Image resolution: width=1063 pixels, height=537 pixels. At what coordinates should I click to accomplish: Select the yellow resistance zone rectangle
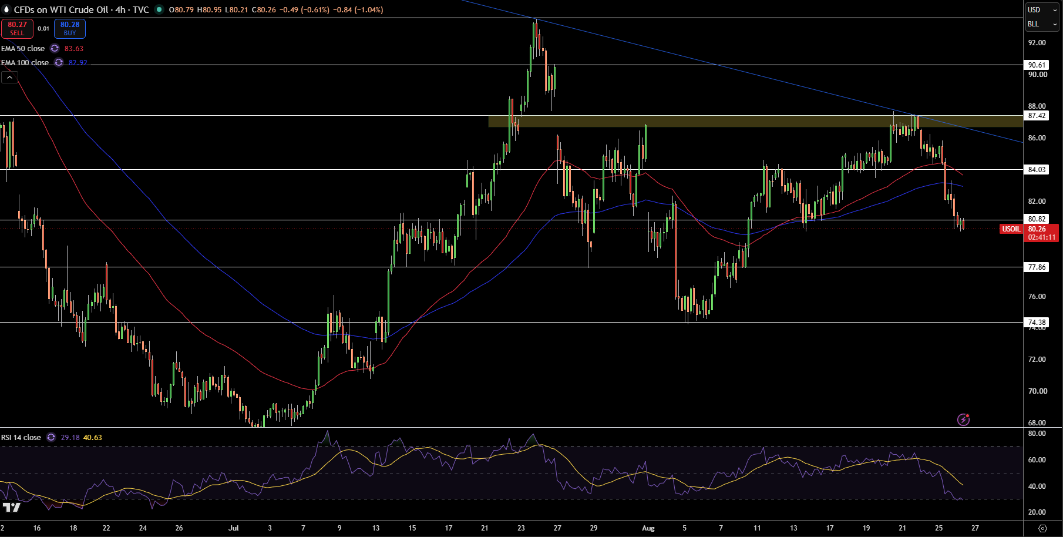click(x=755, y=122)
